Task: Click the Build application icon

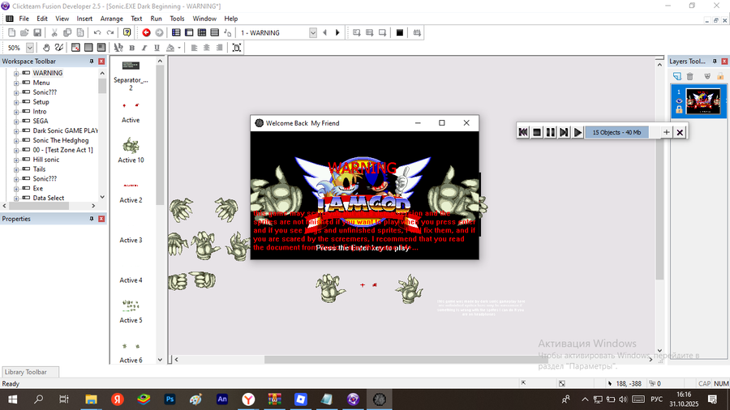Action: click(x=417, y=32)
